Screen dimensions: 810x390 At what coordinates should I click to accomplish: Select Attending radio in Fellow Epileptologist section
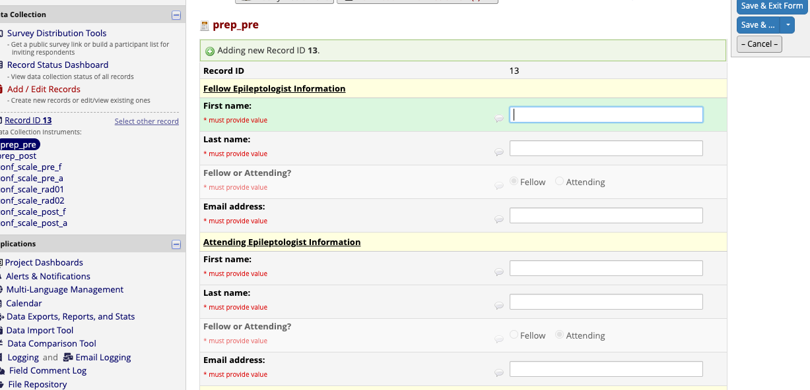pos(559,181)
